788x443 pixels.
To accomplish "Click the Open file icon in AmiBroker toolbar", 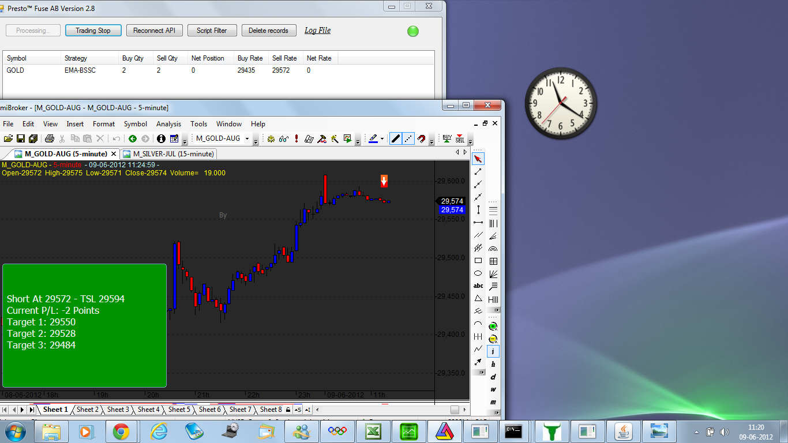I will (x=8, y=138).
